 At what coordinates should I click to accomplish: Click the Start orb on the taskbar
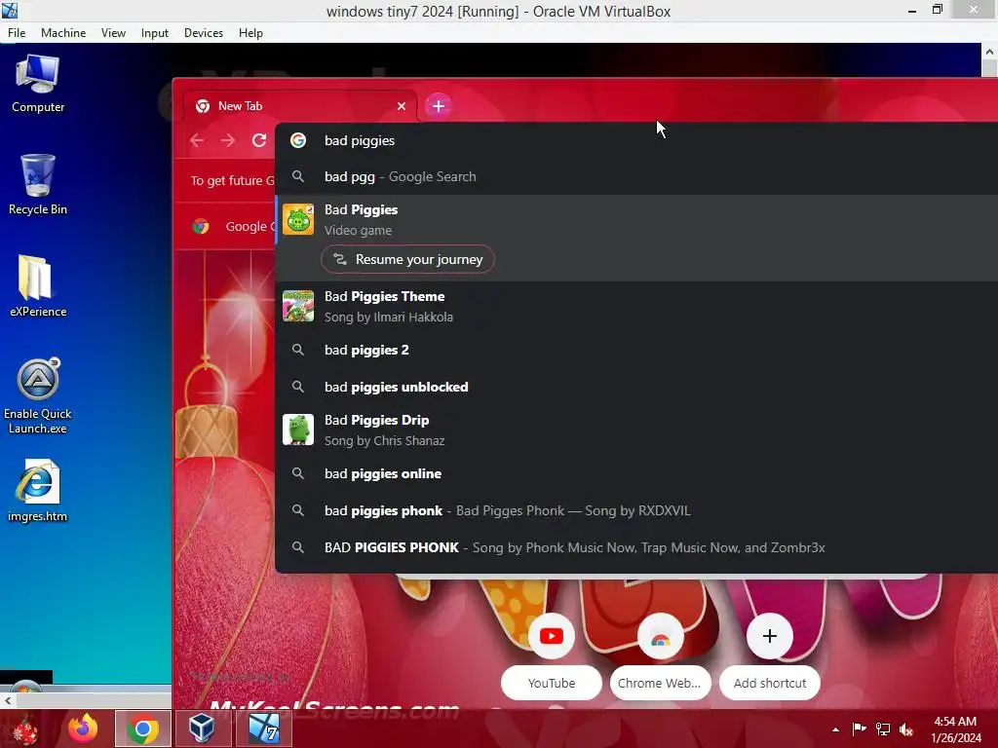(24, 729)
